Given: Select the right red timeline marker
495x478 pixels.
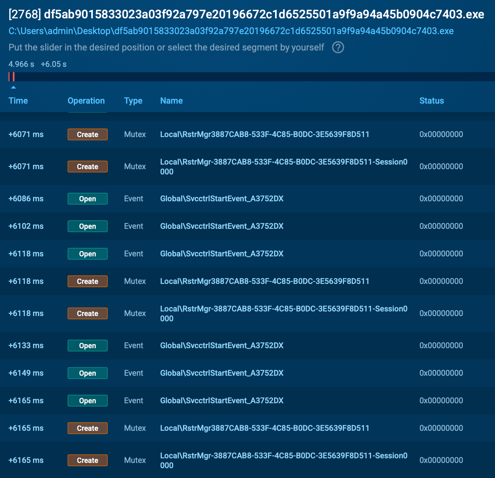Looking at the screenshot, I should [13, 77].
